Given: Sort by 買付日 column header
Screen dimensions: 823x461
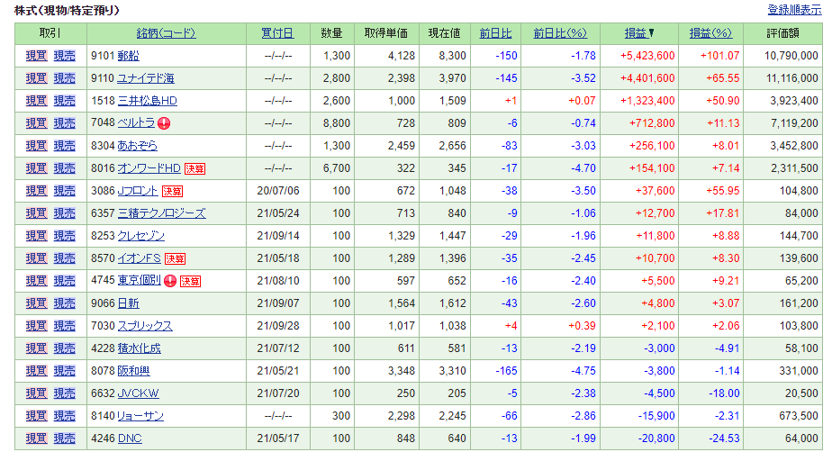Looking at the screenshot, I should [x=277, y=33].
